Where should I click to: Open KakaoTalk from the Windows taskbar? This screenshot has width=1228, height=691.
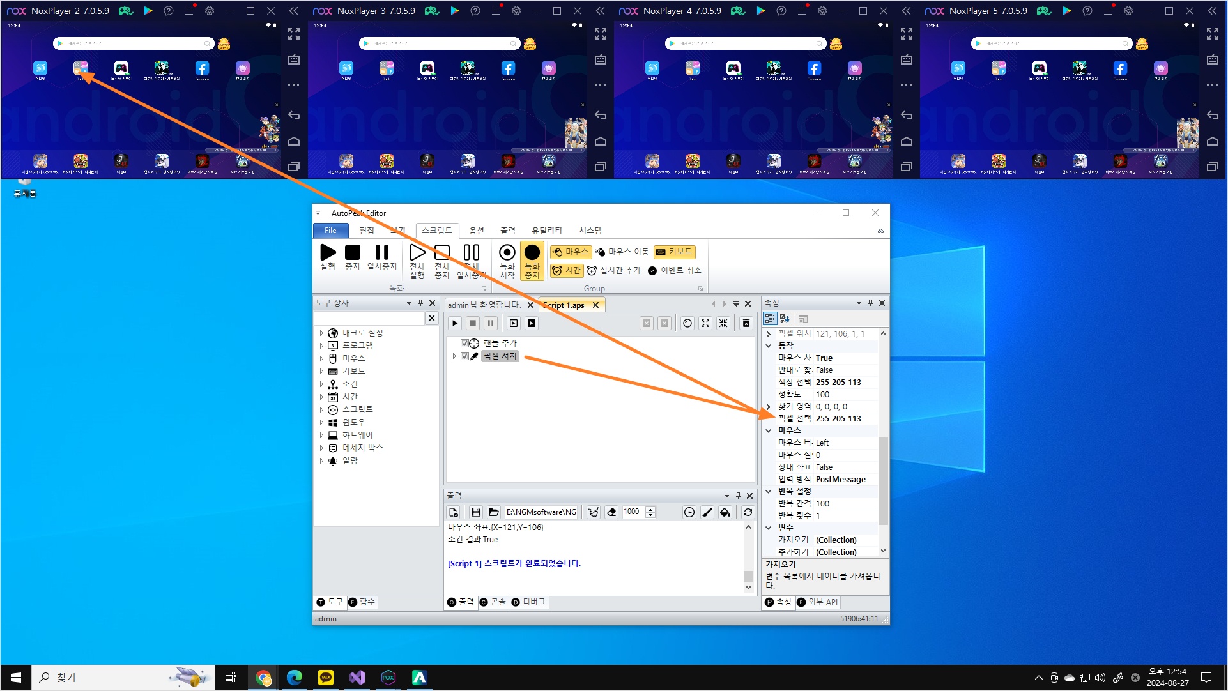[x=326, y=678]
